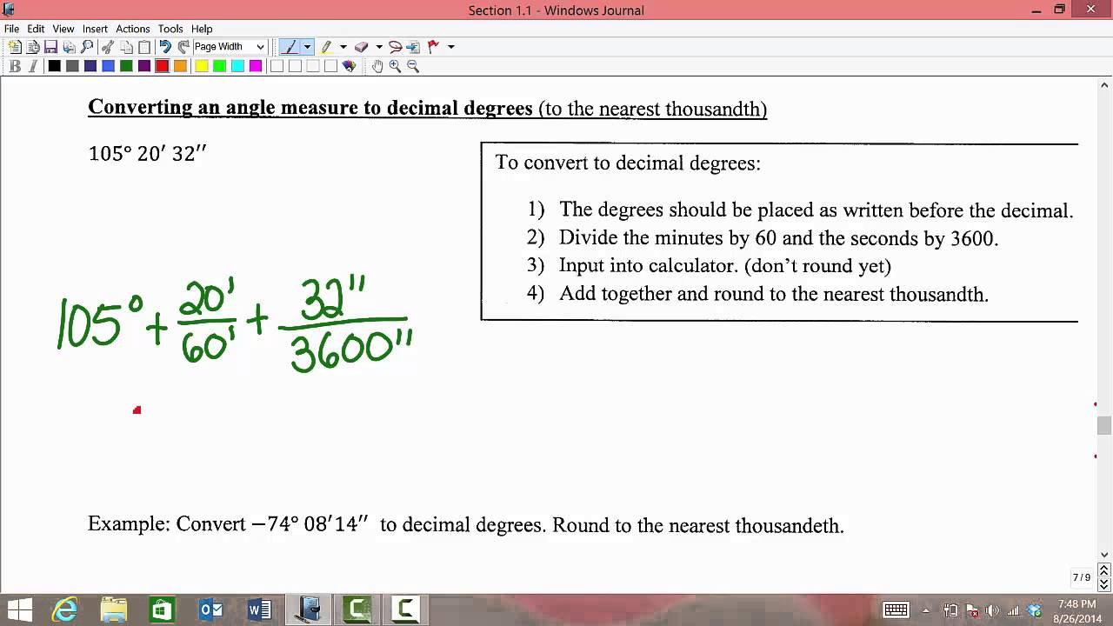Open the Insert menu
This screenshot has height=626, width=1113.
95,29
